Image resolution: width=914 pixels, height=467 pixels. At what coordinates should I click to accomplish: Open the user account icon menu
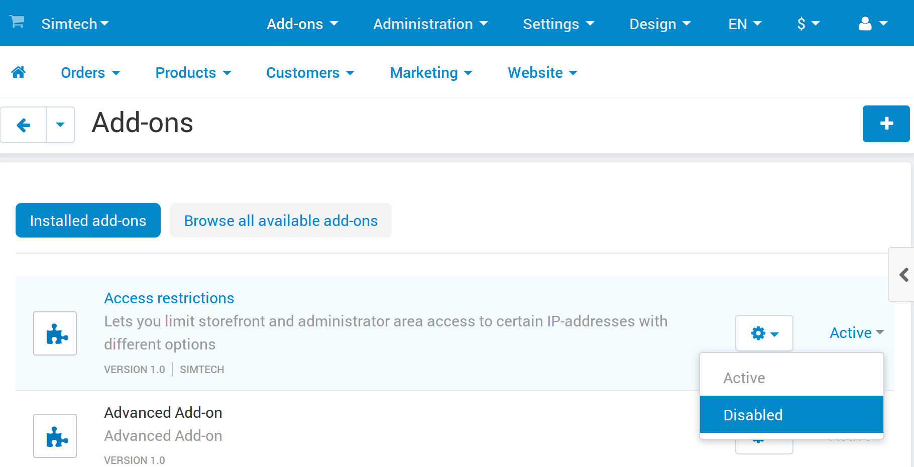click(873, 24)
